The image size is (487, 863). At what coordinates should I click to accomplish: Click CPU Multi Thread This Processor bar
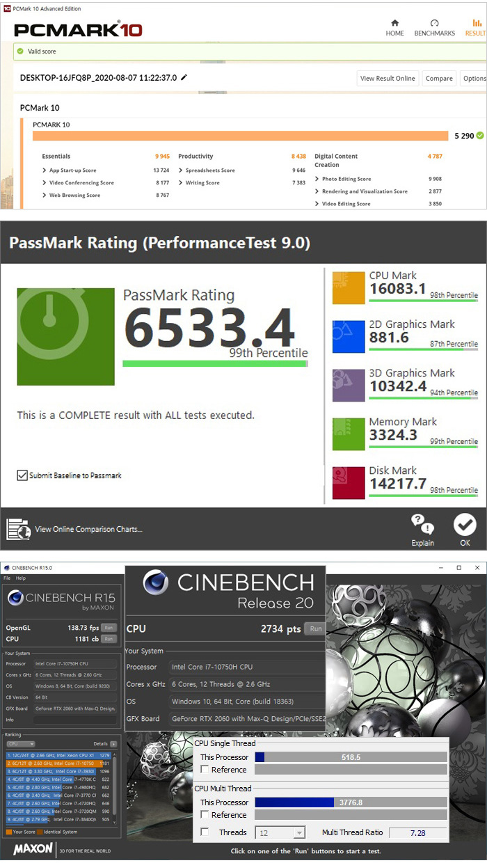[351, 802]
